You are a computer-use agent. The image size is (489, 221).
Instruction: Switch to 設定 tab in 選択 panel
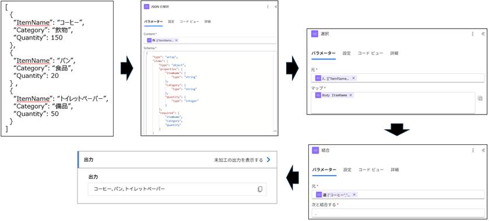347,54
